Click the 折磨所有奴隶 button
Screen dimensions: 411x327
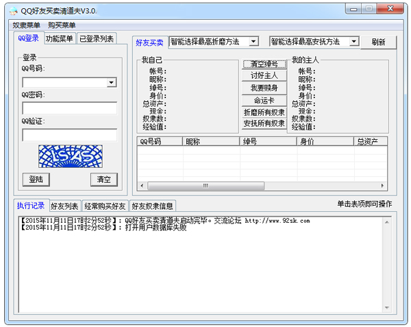click(x=264, y=112)
